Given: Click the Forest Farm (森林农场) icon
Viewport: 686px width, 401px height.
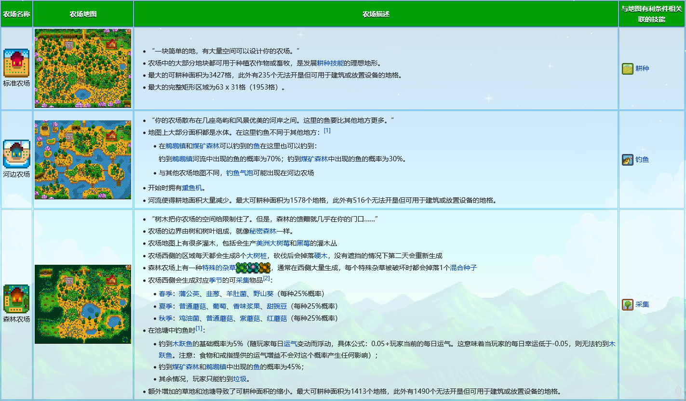Looking at the screenshot, I should 16,299.
